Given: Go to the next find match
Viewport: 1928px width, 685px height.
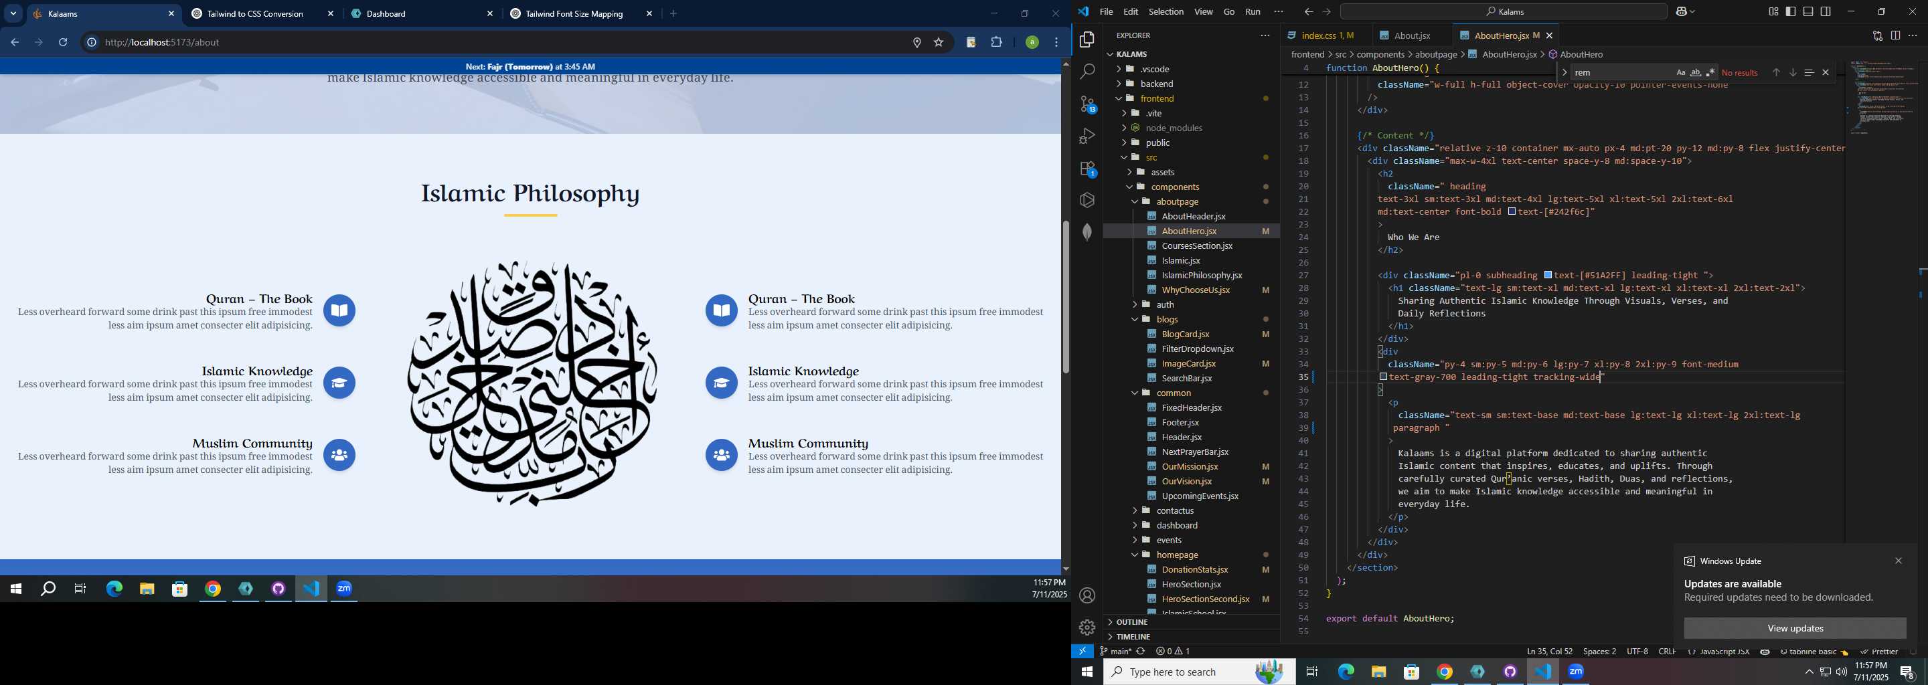Looking at the screenshot, I should click(x=1793, y=72).
